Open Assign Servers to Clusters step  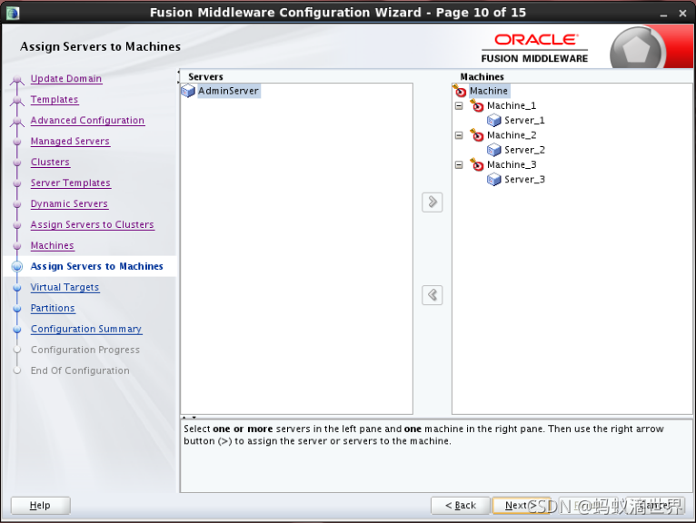tap(93, 224)
